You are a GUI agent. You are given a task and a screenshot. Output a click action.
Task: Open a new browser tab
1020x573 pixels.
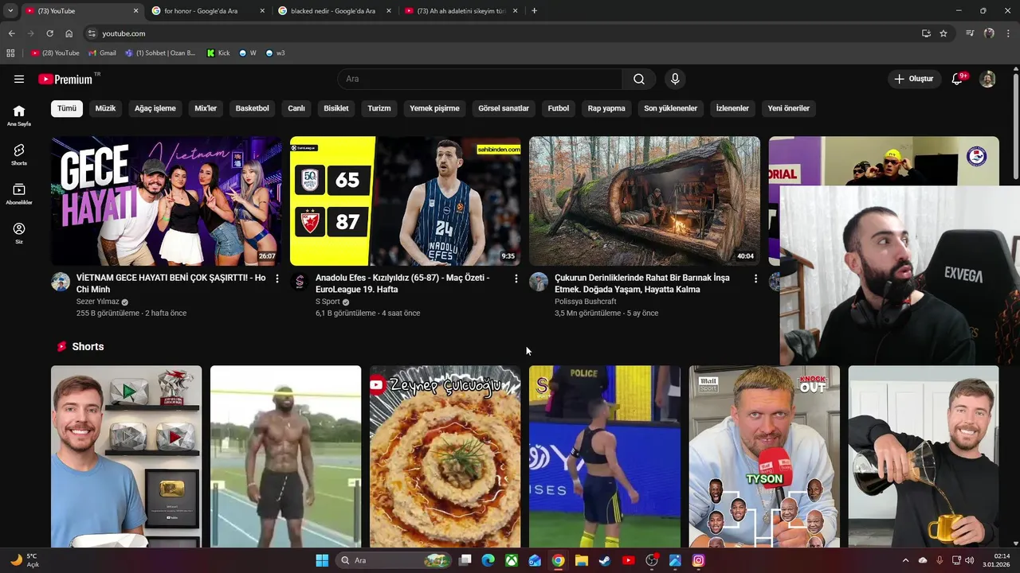pyautogui.click(x=534, y=11)
